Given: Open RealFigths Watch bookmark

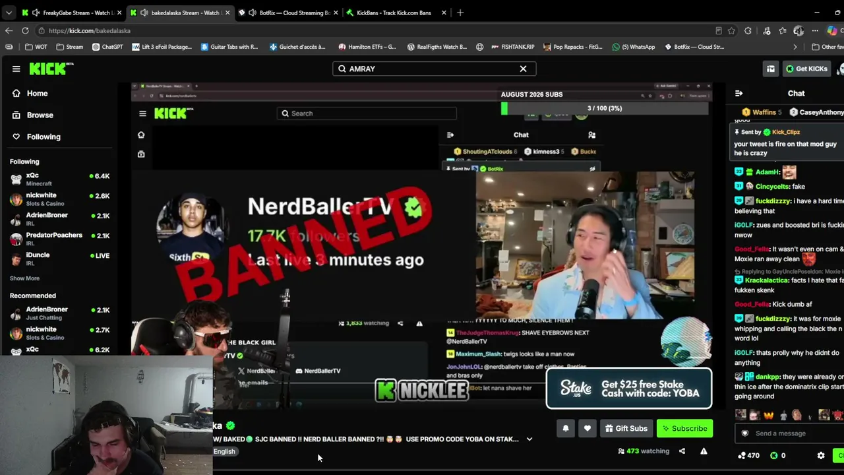Looking at the screenshot, I should pos(437,47).
